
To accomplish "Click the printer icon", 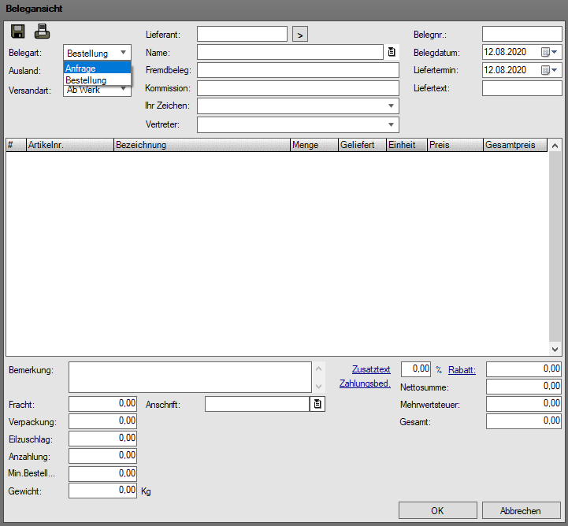I will [x=42, y=32].
